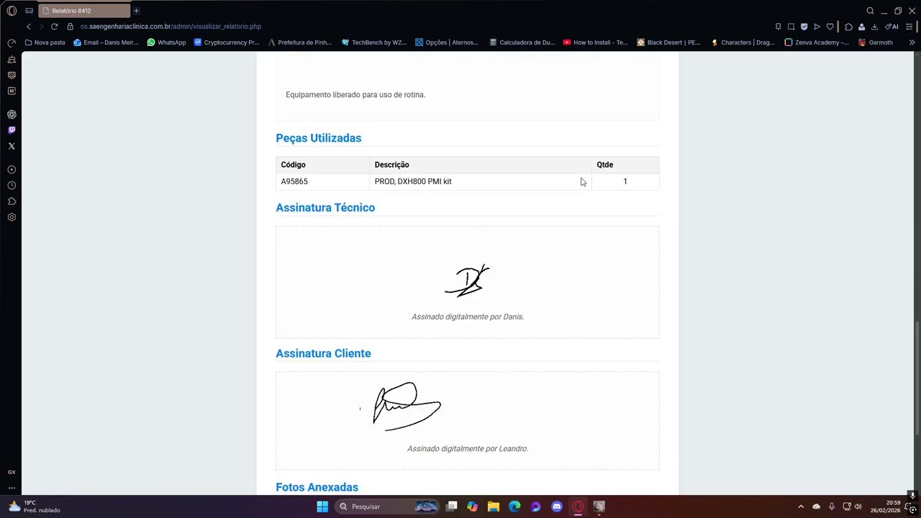
Task: Open the Zenva Academy bookmark
Action: (x=817, y=42)
